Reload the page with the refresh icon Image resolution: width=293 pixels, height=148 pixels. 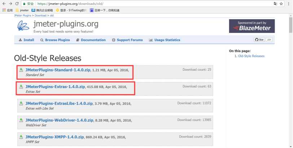[17, 4]
